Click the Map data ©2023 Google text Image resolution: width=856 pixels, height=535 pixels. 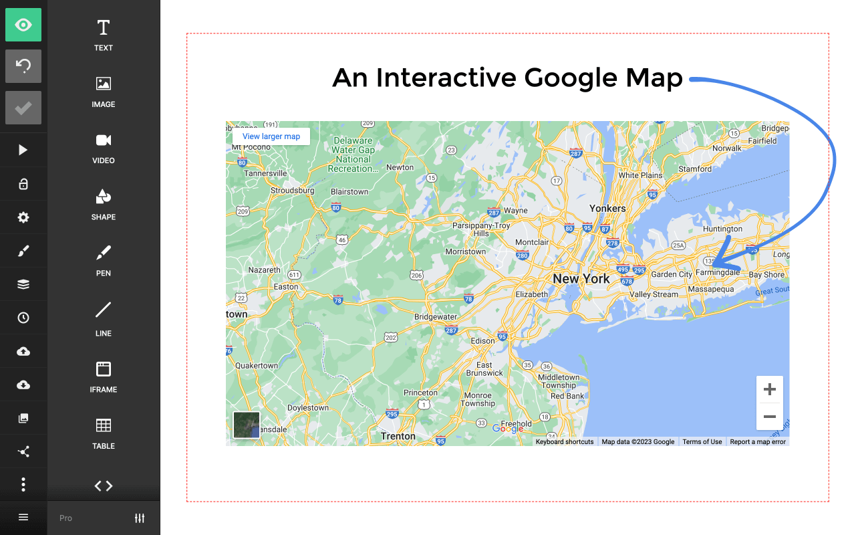pos(638,442)
